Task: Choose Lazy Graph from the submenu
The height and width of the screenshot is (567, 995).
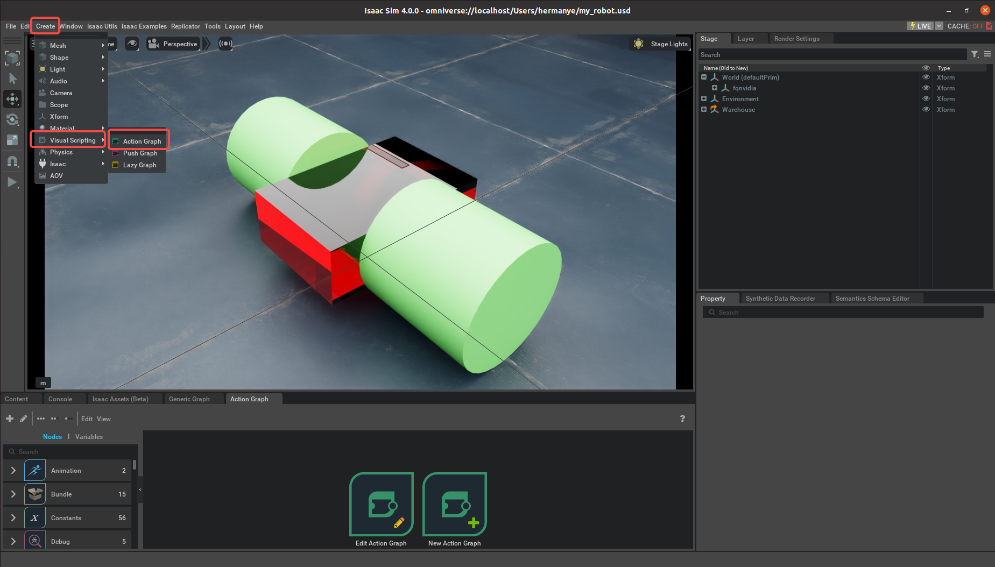Action: pyautogui.click(x=139, y=165)
